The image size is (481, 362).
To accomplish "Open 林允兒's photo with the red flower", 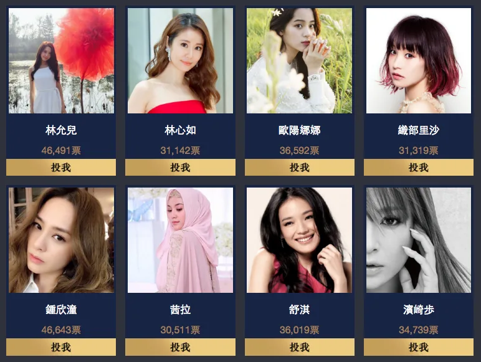I will point(61,60).
